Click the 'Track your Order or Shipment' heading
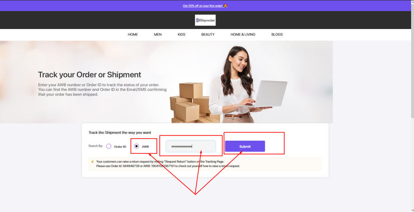Screen dimensions: 414x212 [89, 75]
